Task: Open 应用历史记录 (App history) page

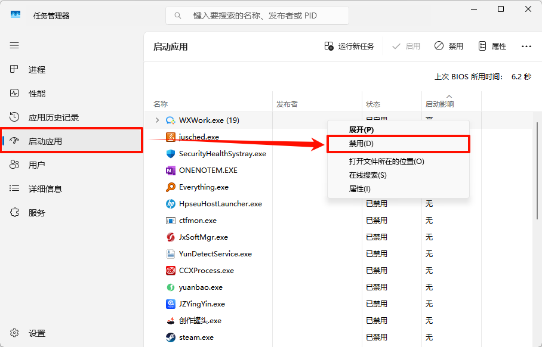Action: tap(53, 117)
